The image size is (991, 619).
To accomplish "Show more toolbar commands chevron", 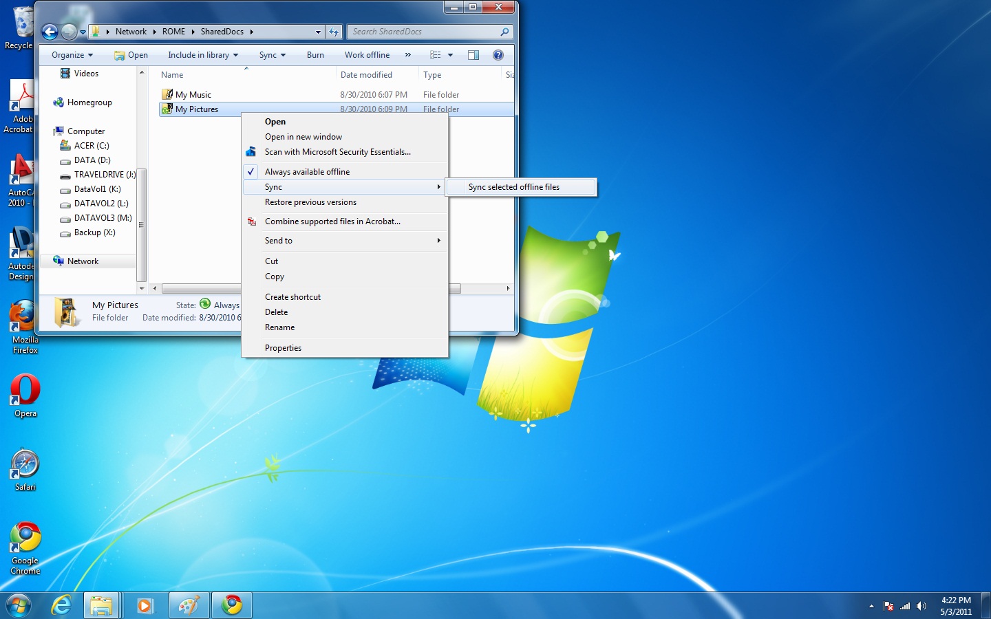I will [407, 55].
